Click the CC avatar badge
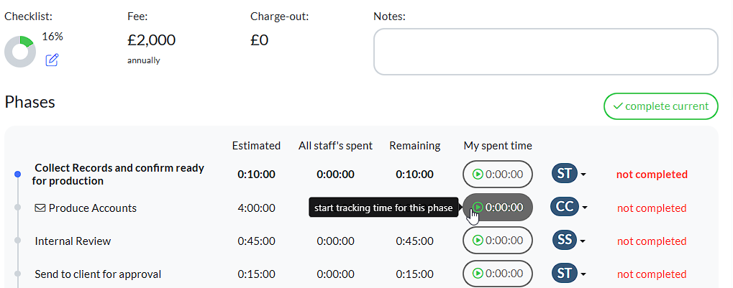 (565, 207)
